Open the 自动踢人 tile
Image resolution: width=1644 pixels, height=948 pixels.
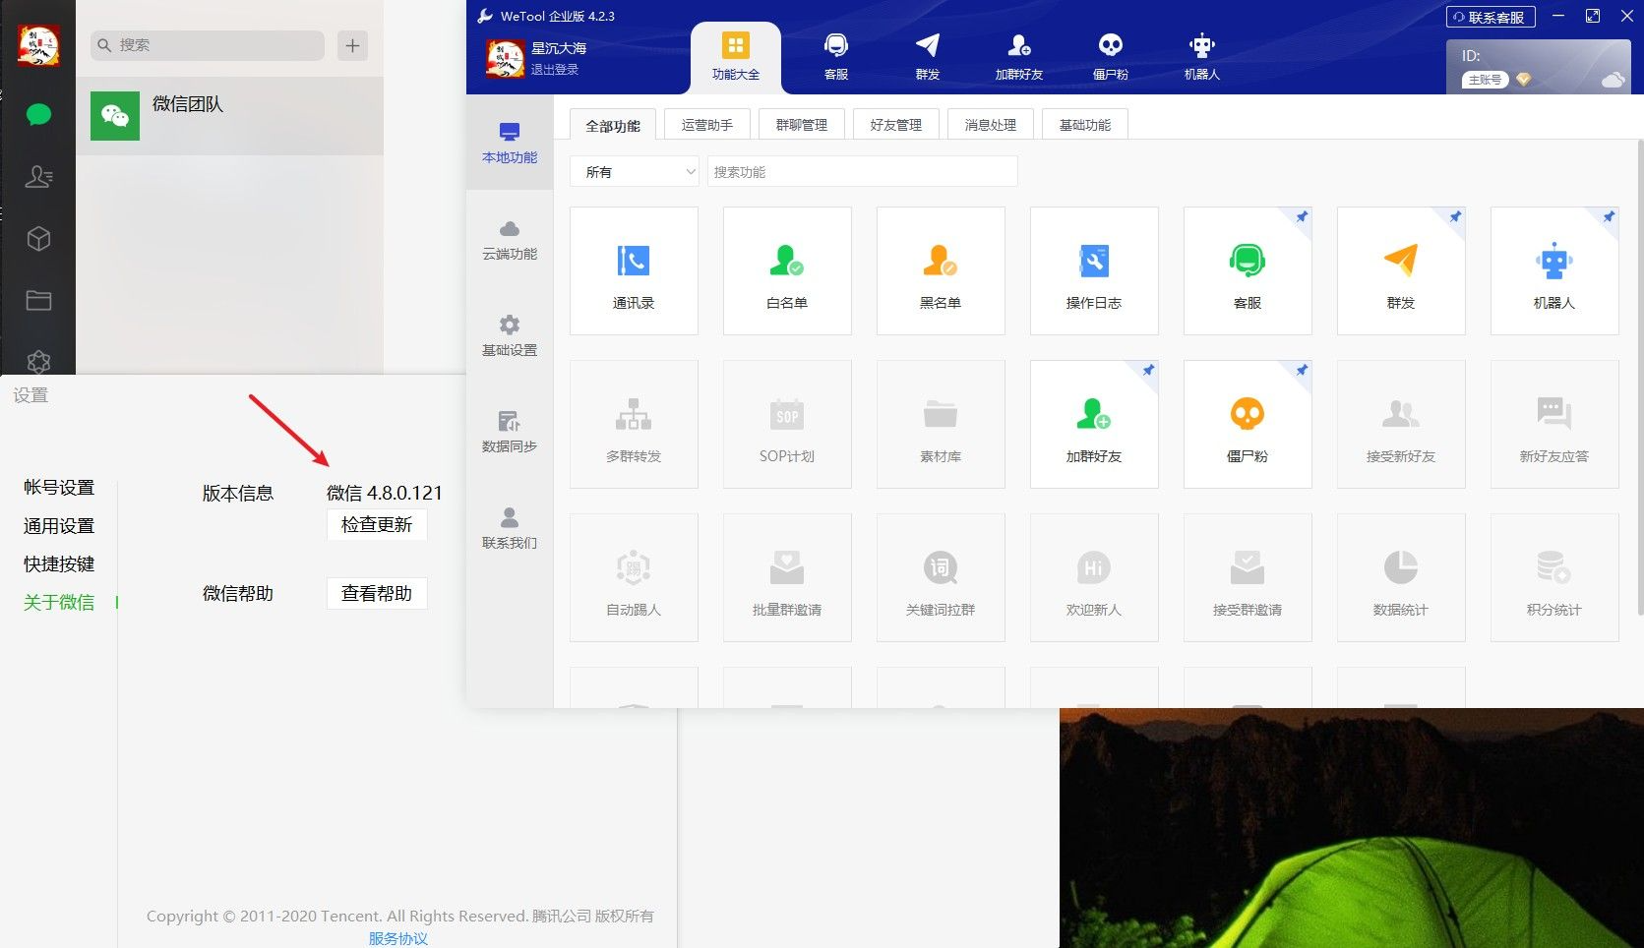pyautogui.click(x=634, y=577)
